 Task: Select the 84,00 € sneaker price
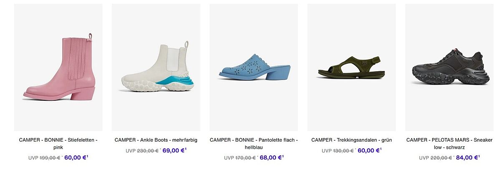466,157
